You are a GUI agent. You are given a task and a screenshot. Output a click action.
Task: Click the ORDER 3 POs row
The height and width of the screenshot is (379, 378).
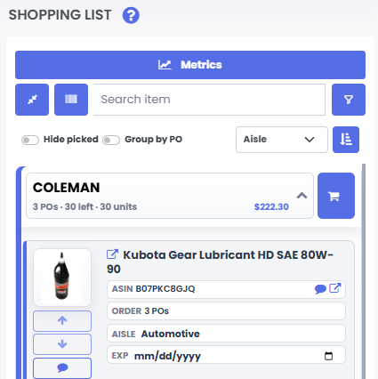click(x=226, y=311)
